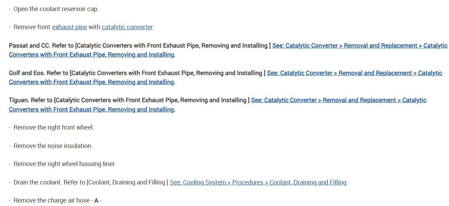Follow the Tiguan catalytic converter removal link
Screen dimensions: 449x206
pos(338,100)
